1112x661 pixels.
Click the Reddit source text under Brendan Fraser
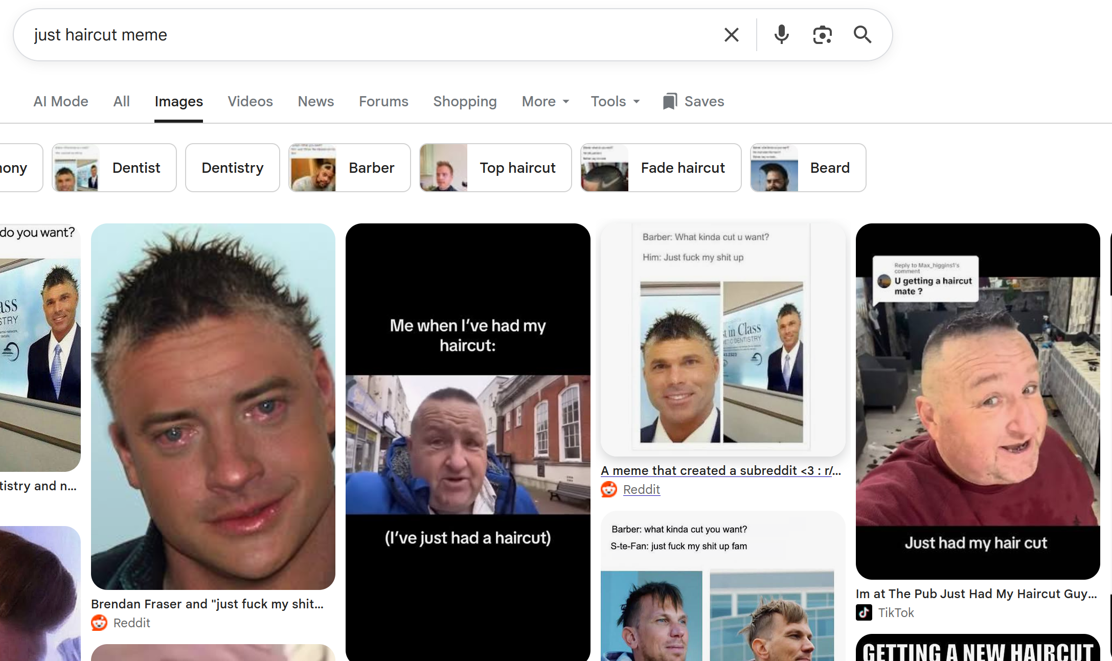tap(131, 623)
